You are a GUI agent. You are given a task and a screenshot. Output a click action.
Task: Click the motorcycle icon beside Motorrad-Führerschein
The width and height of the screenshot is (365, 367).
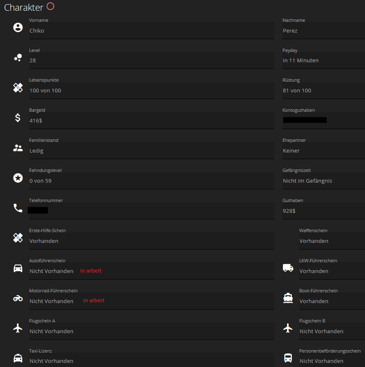(17, 298)
